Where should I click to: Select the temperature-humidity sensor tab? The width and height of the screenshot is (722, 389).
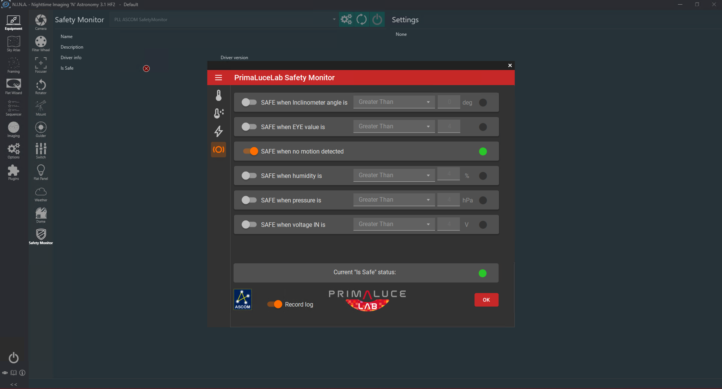point(218,113)
